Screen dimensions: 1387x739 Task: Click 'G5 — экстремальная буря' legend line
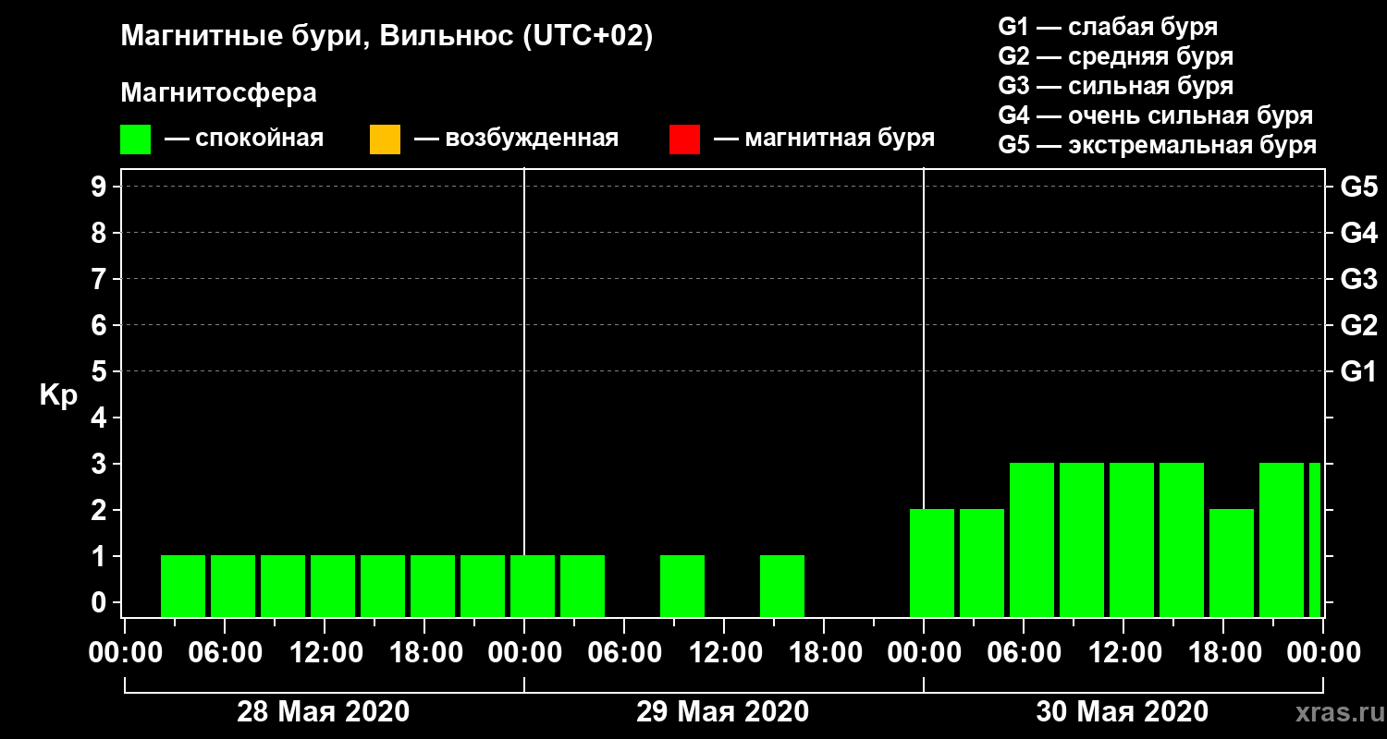pos(1157,146)
